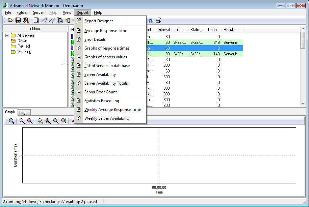The width and height of the screenshot is (309, 207).
Task: Click the check count cell 140
Action: pyautogui.click(x=216, y=54)
